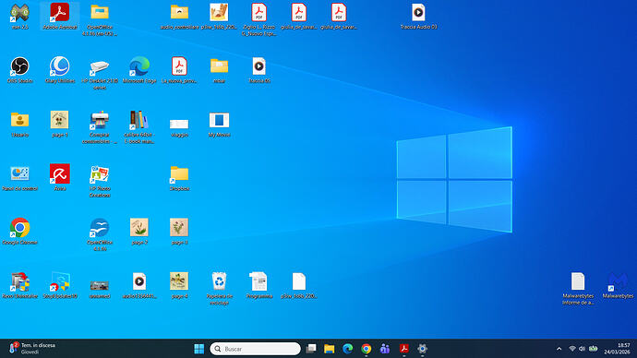Open the volume control in system tray
Image resolution: width=637 pixels, height=358 pixels.
click(x=583, y=349)
